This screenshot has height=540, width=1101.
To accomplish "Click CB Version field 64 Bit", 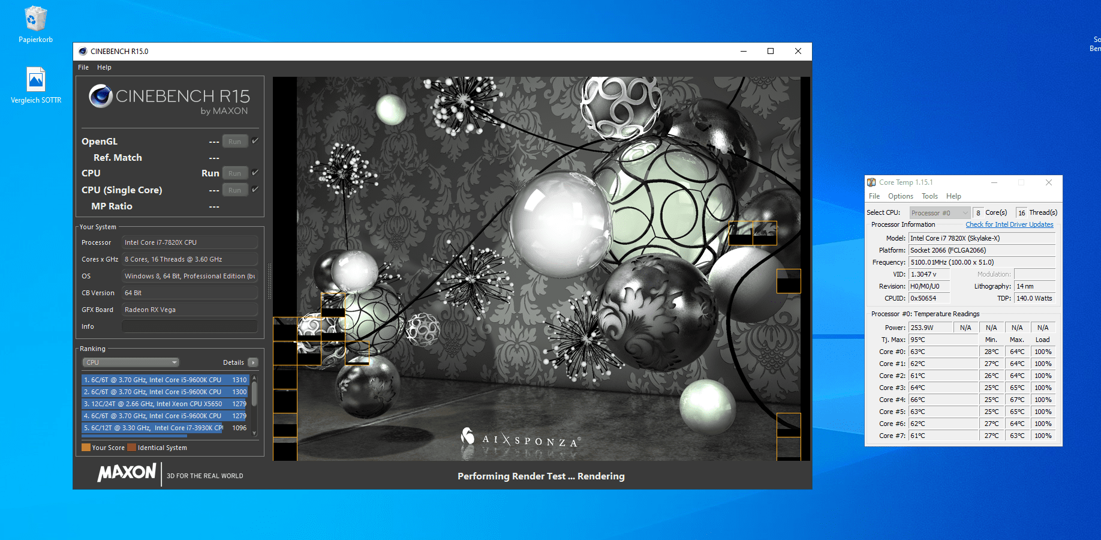I will click(189, 293).
